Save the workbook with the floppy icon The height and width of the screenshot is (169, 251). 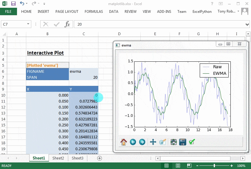[13, 4]
